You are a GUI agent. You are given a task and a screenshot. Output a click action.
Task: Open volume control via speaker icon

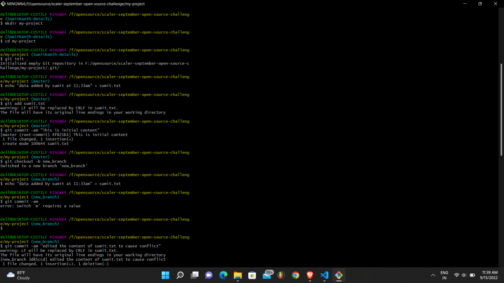[x=464, y=275]
